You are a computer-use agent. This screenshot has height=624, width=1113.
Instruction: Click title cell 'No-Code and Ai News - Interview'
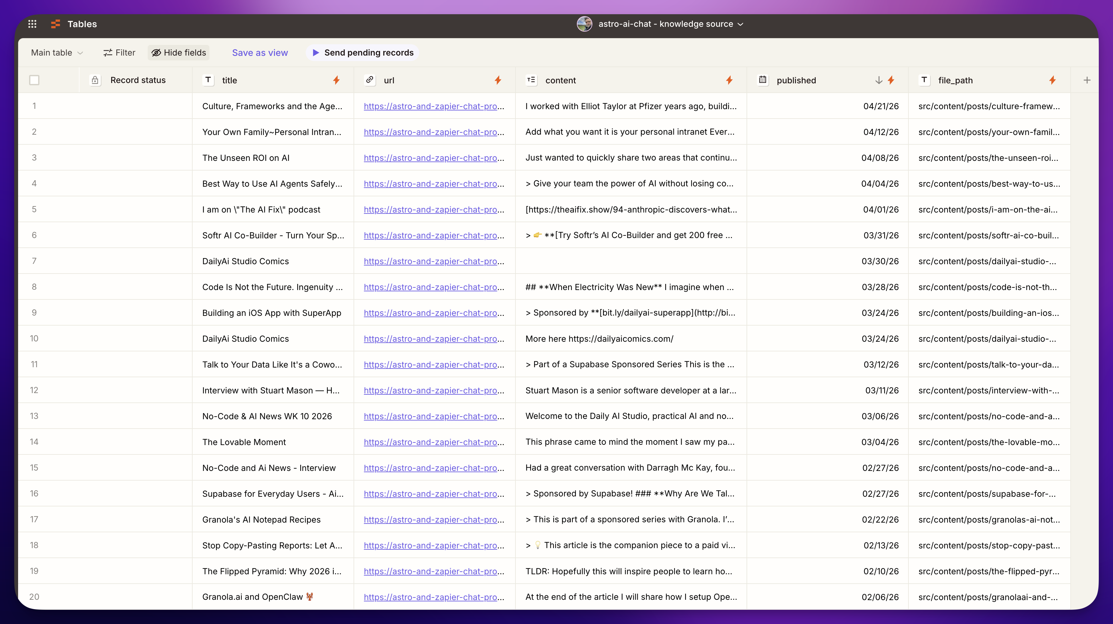coord(273,468)
